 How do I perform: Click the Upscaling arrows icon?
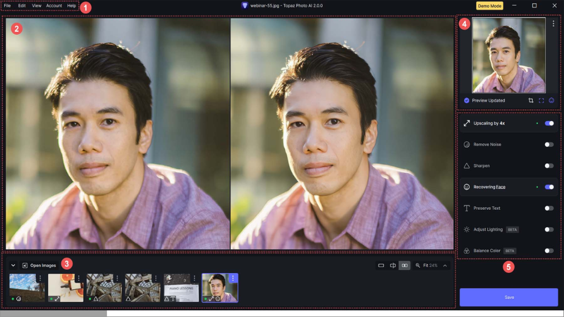[467, 123]
